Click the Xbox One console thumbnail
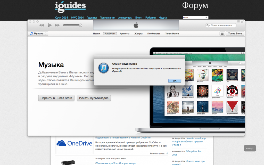Viewport: 264px width, 165px height. pos(68,162)
